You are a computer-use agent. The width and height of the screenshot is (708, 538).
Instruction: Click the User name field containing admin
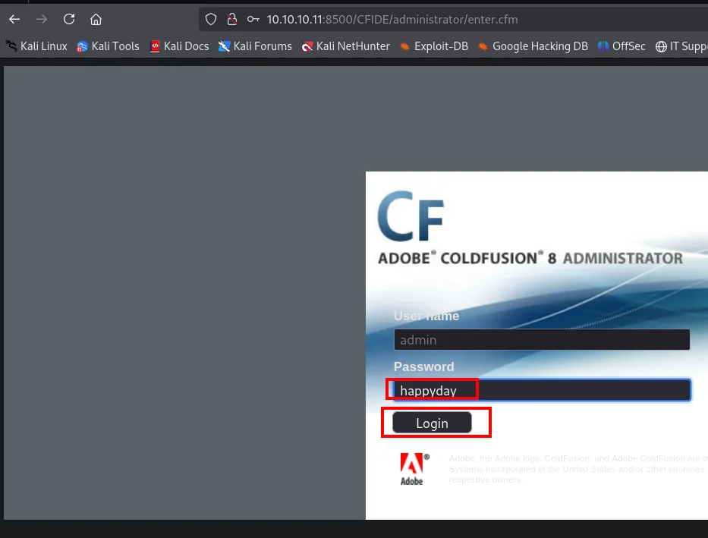click(x=542, y=340)
